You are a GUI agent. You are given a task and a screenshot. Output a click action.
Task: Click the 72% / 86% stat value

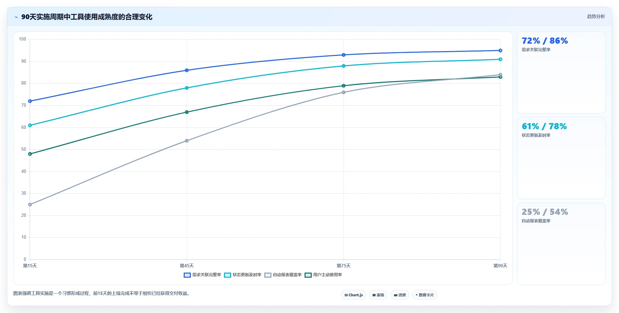[545, 41]
